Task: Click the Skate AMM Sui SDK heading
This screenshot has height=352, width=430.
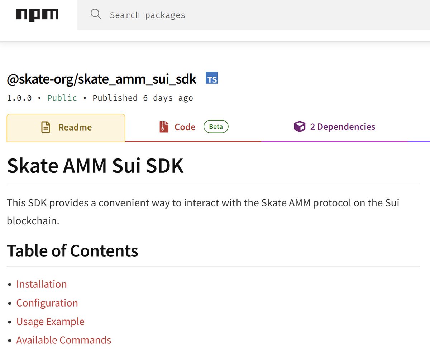Action: pyautogui.click(x=95, y=165)
